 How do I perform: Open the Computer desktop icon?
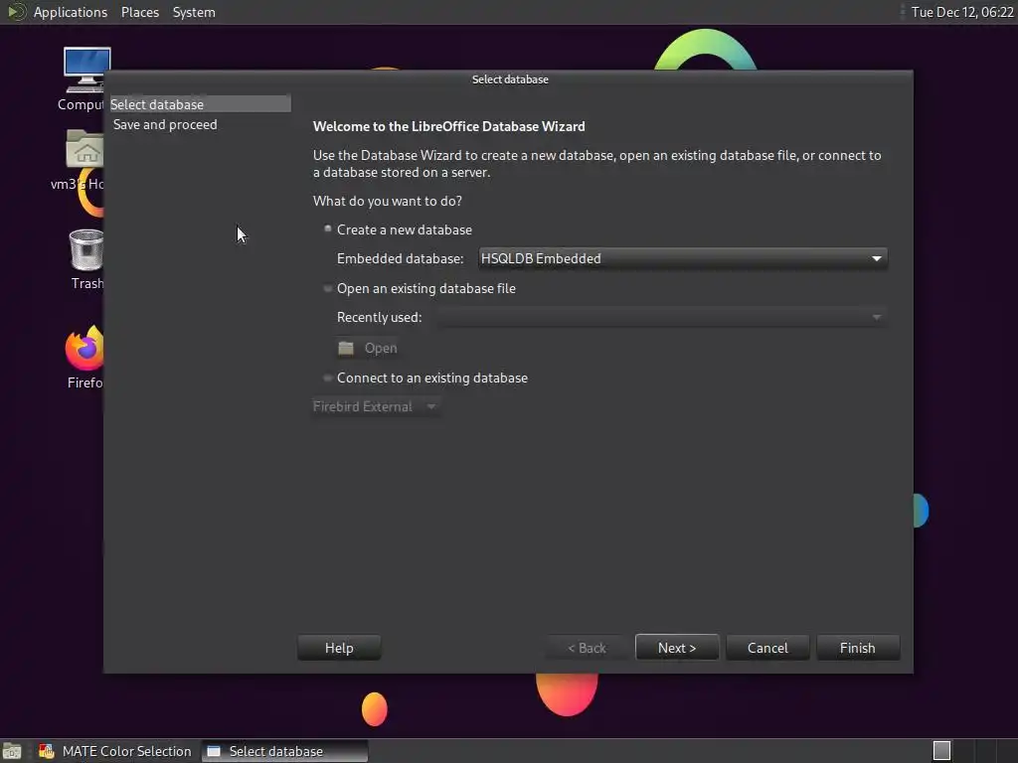pos(85,71)
